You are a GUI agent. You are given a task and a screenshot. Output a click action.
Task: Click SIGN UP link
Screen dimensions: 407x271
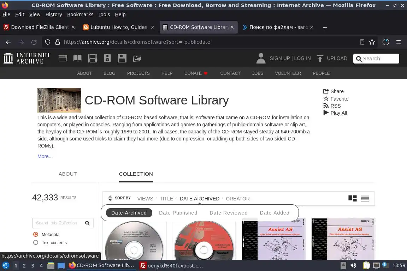pos(279,58)
